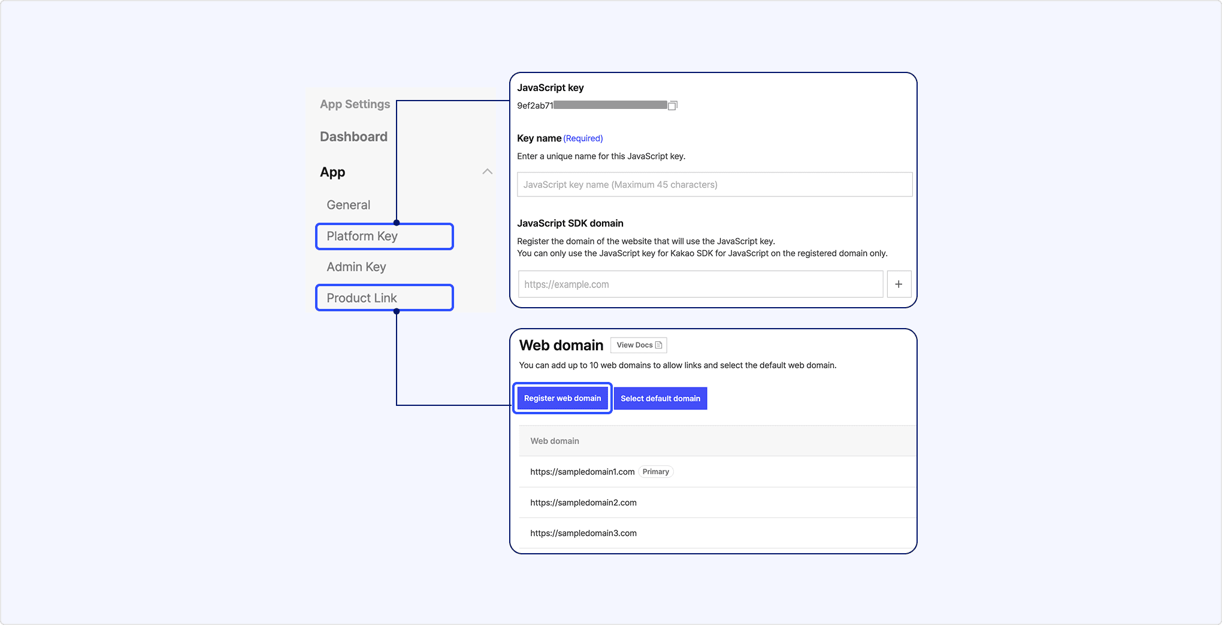Collapse the App section chevron
Image resolution: width=1222 pixels, height=625 pixels.
487,172
